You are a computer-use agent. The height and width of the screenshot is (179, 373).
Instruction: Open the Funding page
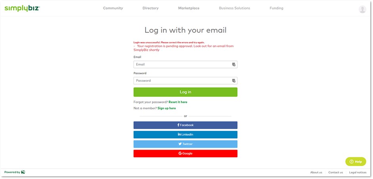tap(276, 8)
